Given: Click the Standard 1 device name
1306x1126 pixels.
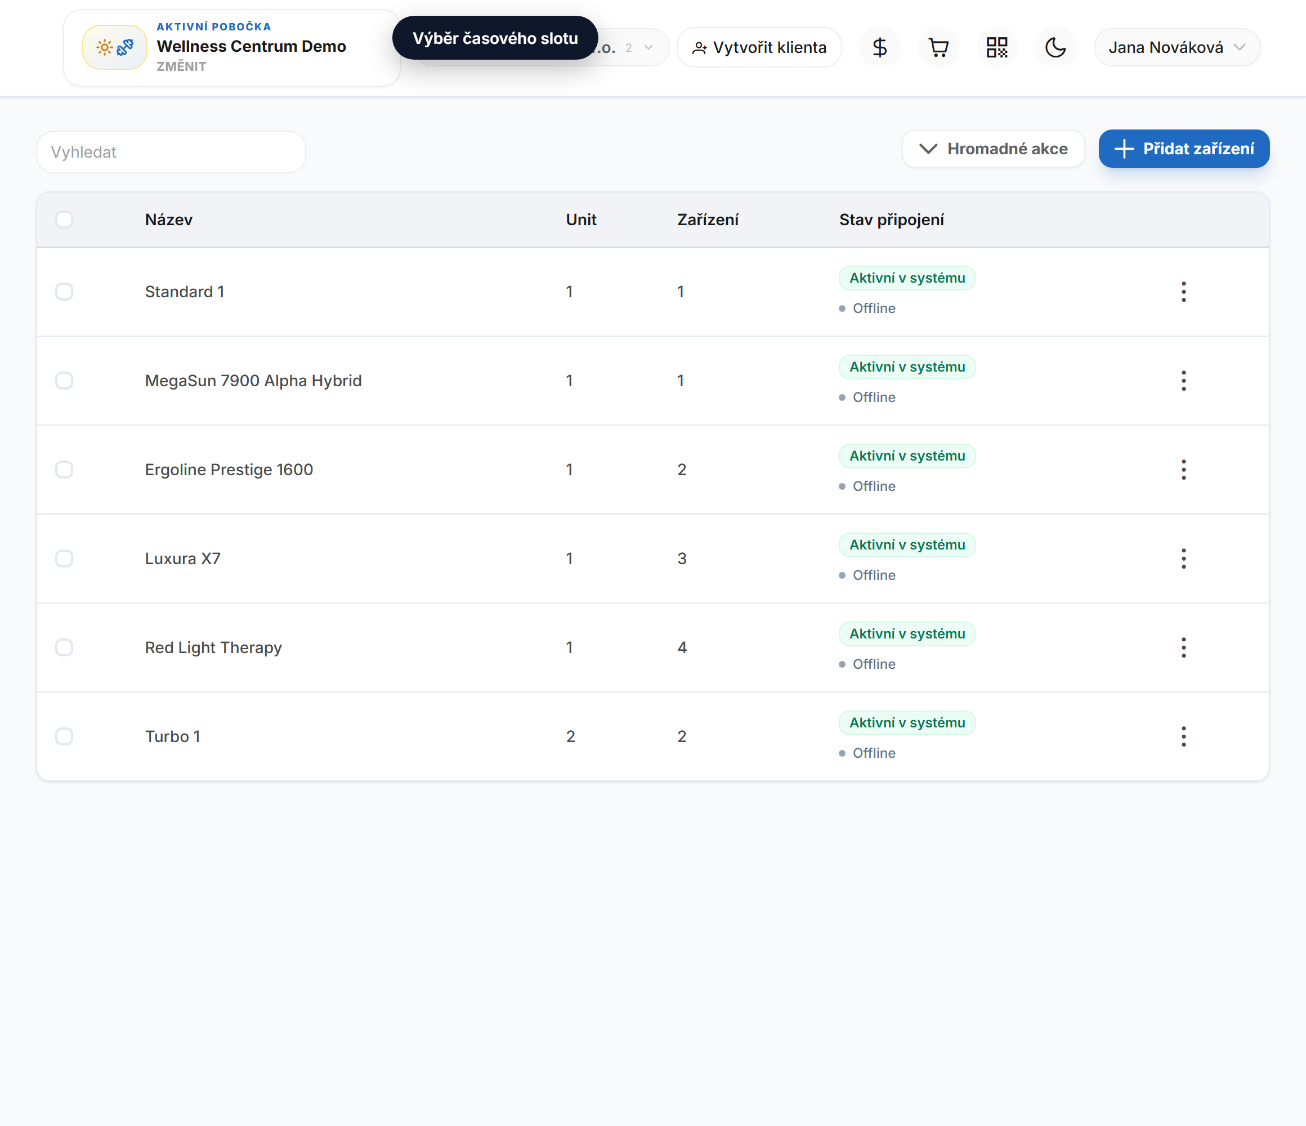Looking at the screenshot, I should [185, 292].
